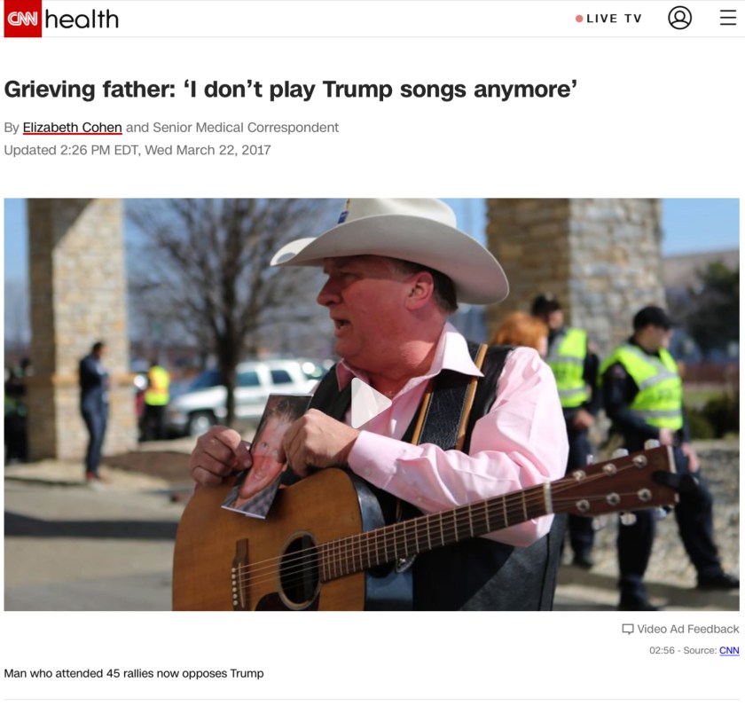Open the CNN logo homepage link
745x705 pixels.
pyautogui.click(x=23, y=19)
